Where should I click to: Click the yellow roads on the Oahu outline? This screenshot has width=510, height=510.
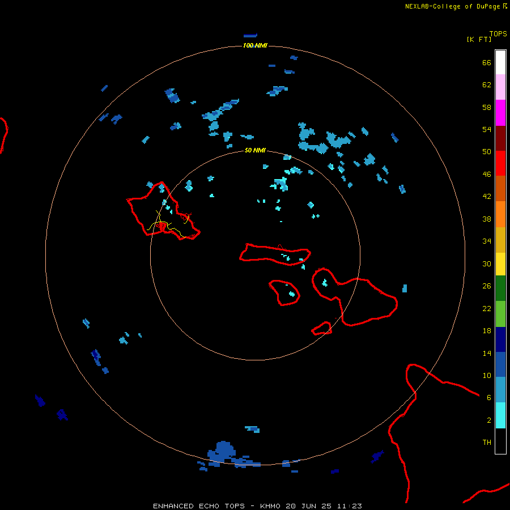(168, 225)
